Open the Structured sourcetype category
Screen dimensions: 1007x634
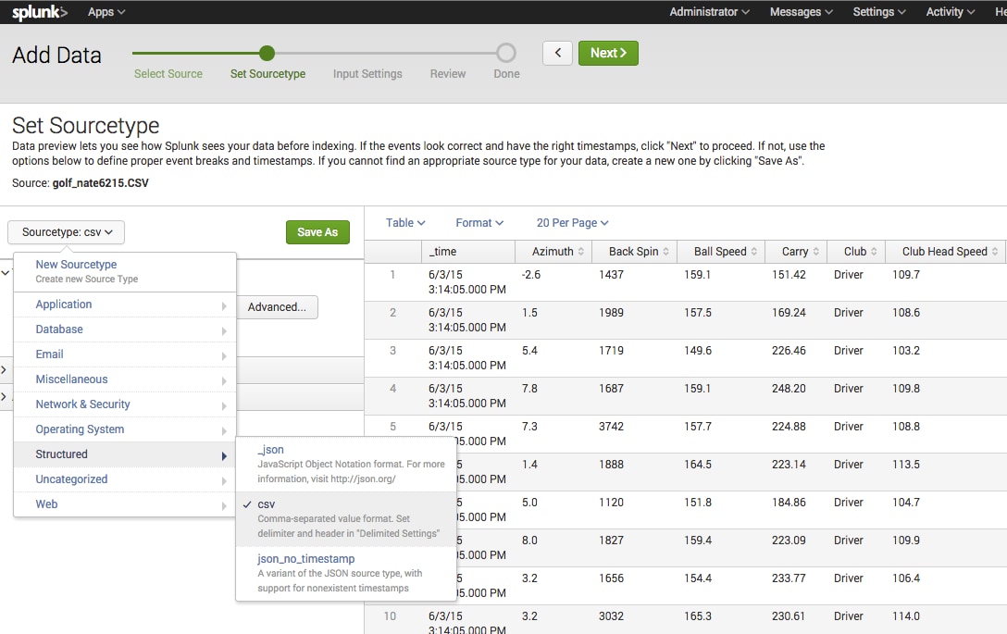coord(125,454)
